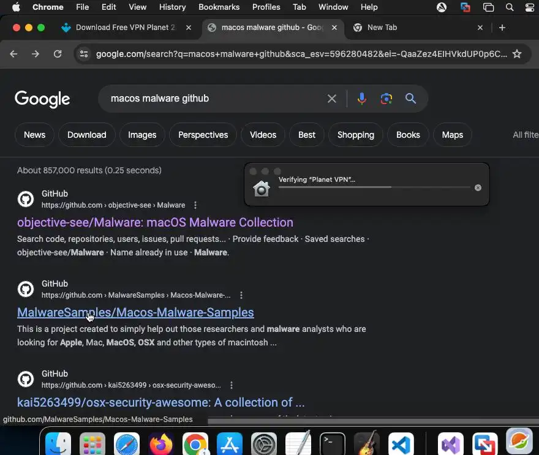Viewport: 539px width, 455px height.
Task: Submit the search with the magnifier
Action: tap(410, 99)
